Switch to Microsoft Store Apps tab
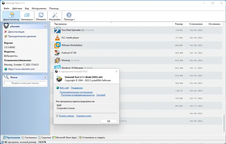226x144 pixels. [64, 138]
